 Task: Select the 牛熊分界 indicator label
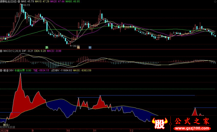click(x=23, y=70)
